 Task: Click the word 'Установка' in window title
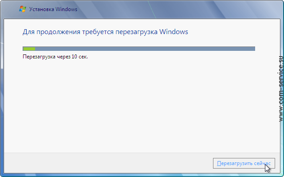point(41,9)
